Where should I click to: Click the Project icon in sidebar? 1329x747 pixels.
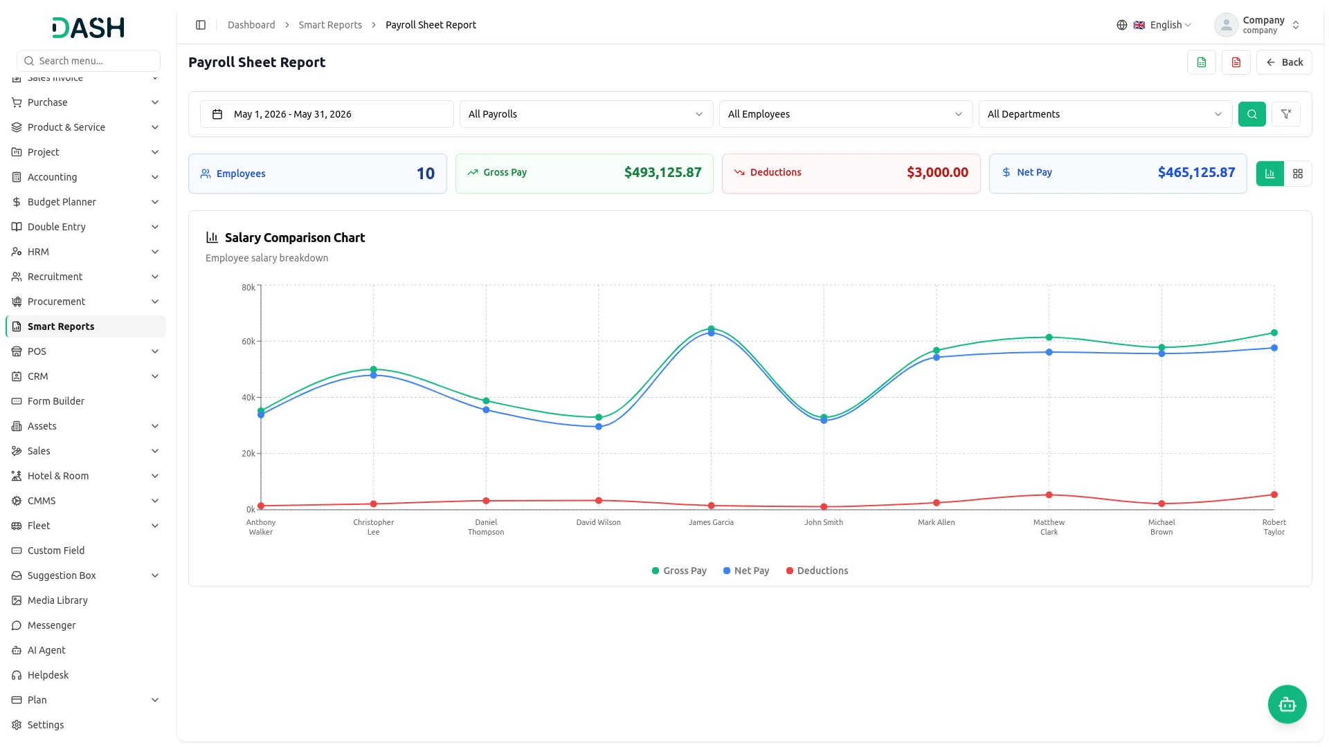[x=17, y=152]
